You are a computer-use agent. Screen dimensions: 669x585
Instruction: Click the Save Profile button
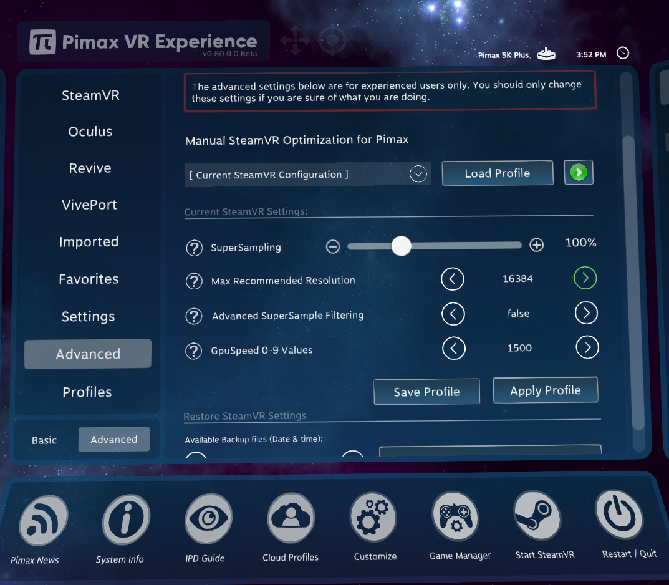tap(426, 392)
